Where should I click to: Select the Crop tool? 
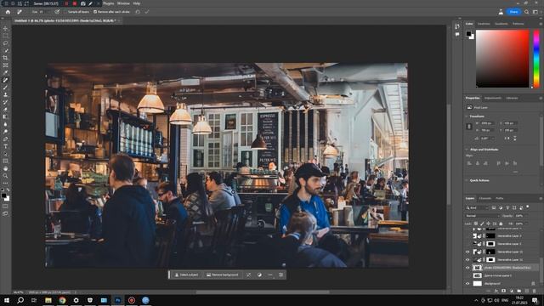pyautogui.click(x=5, y=58)
